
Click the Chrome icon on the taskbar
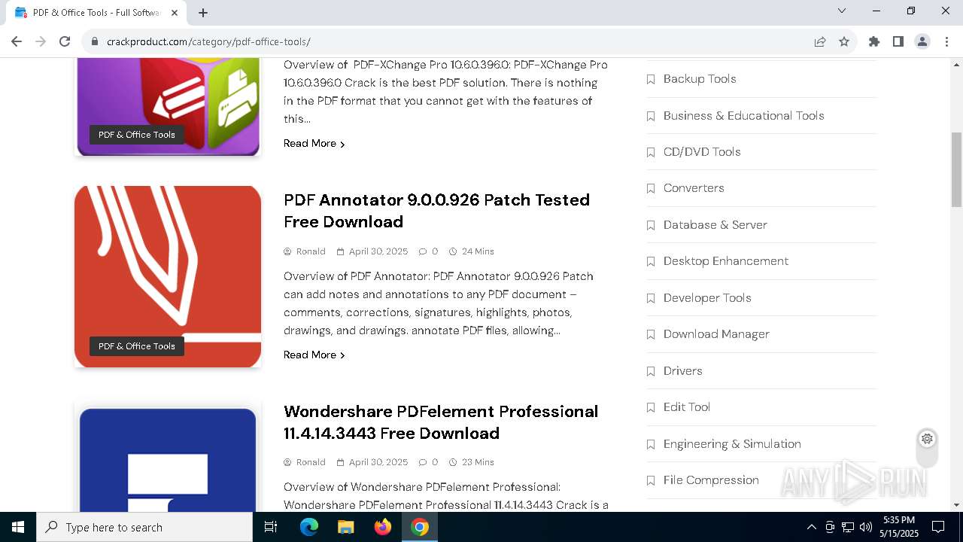click(420, 527)
